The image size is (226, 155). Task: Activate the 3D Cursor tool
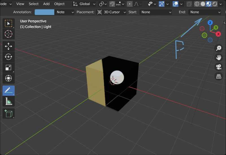(x=8, y=34)
